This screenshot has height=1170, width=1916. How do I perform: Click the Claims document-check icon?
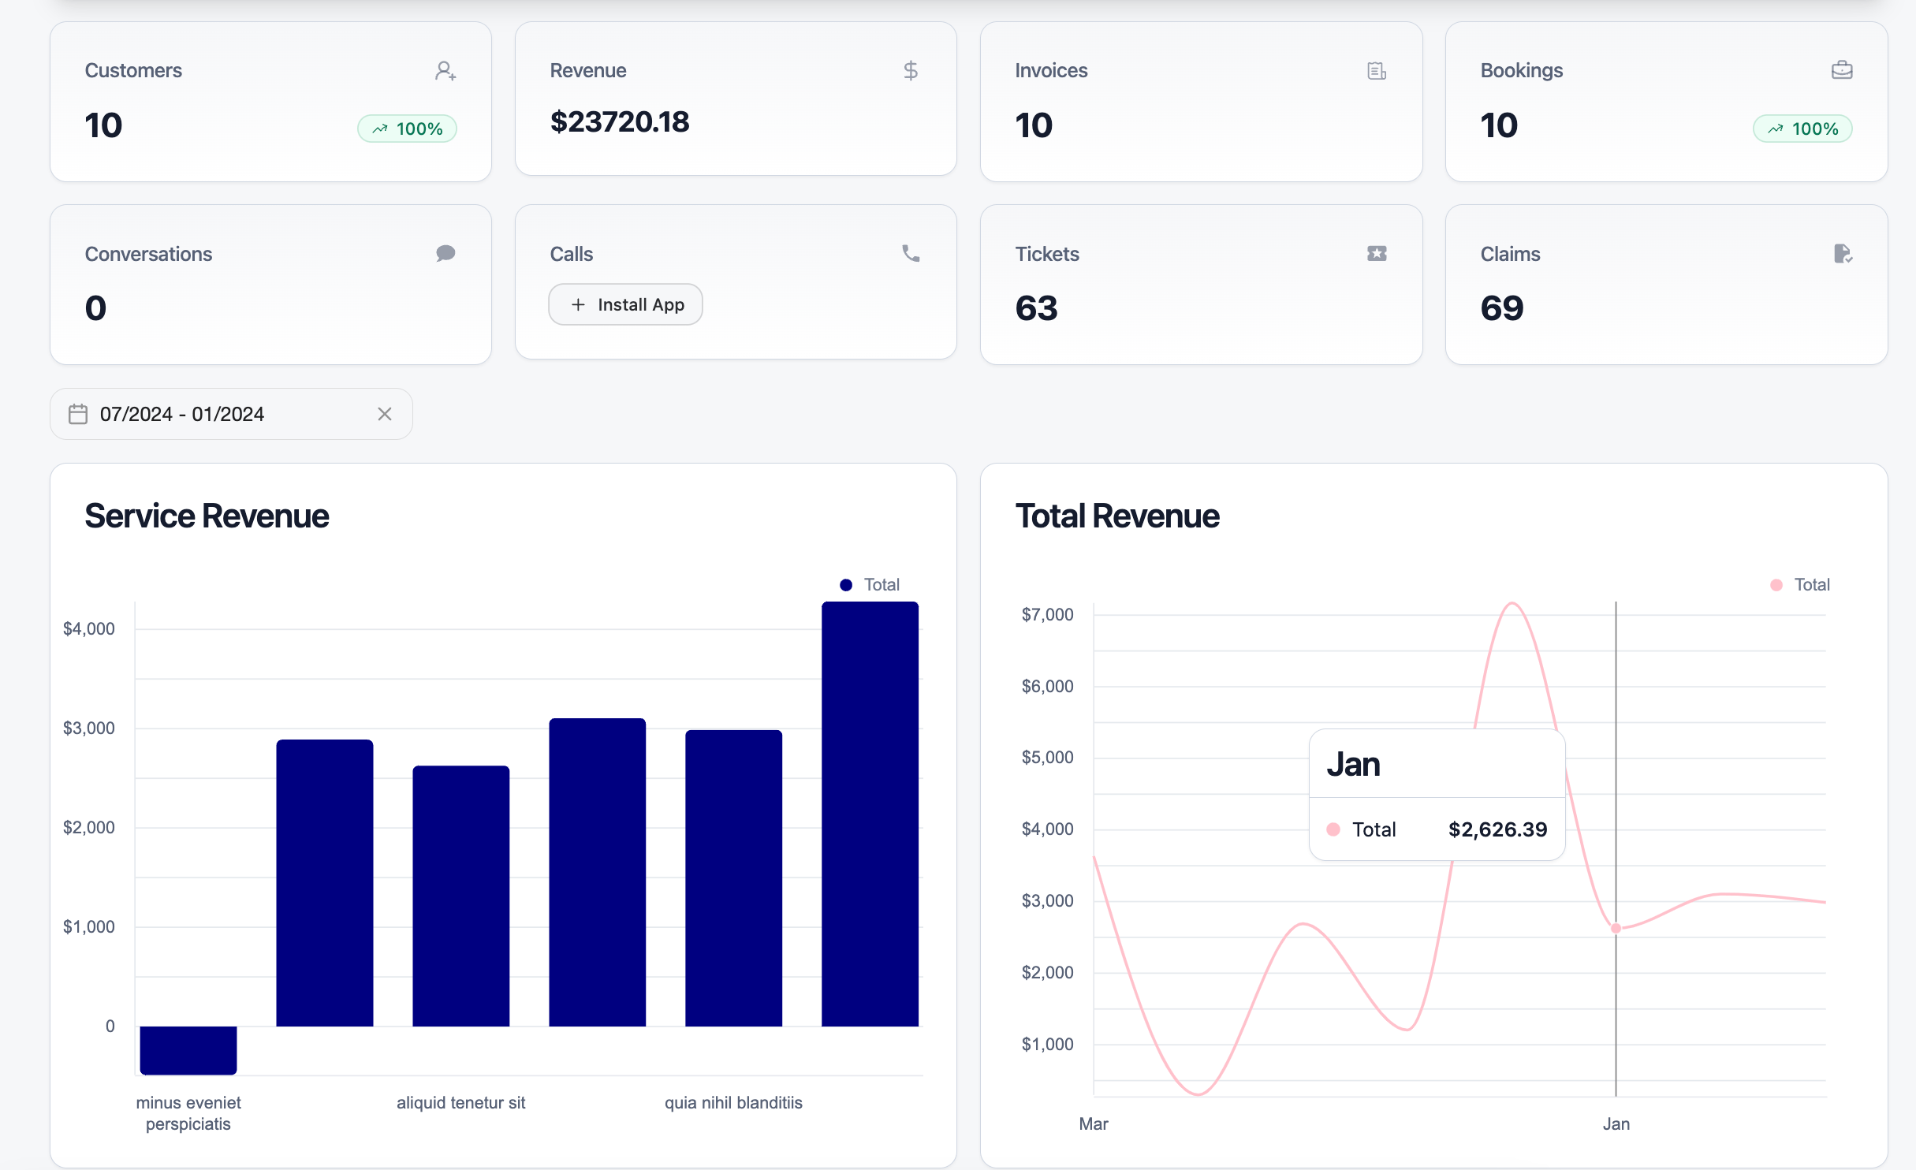tap(1843, 253)
